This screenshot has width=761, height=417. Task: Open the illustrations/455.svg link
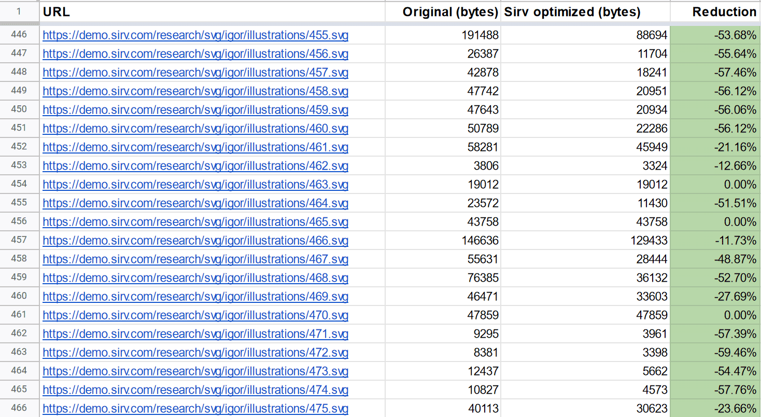pos(195,35)
